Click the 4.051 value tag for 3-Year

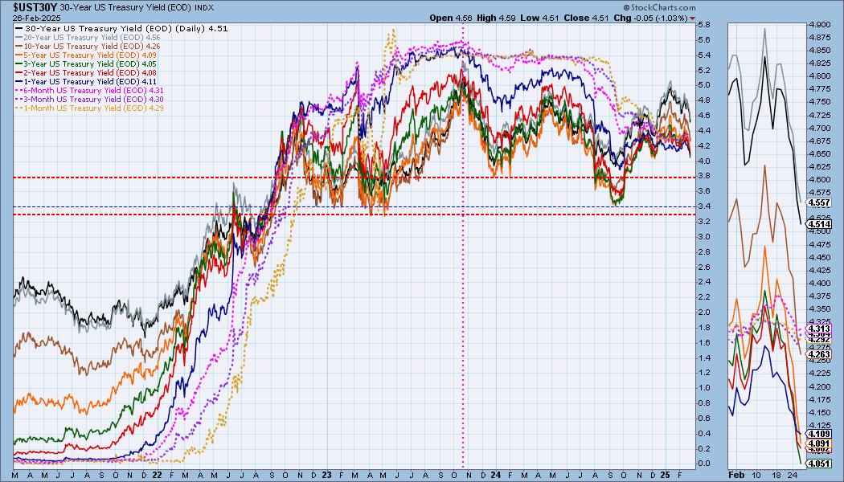pyautogui.click(x=819, y=464)
